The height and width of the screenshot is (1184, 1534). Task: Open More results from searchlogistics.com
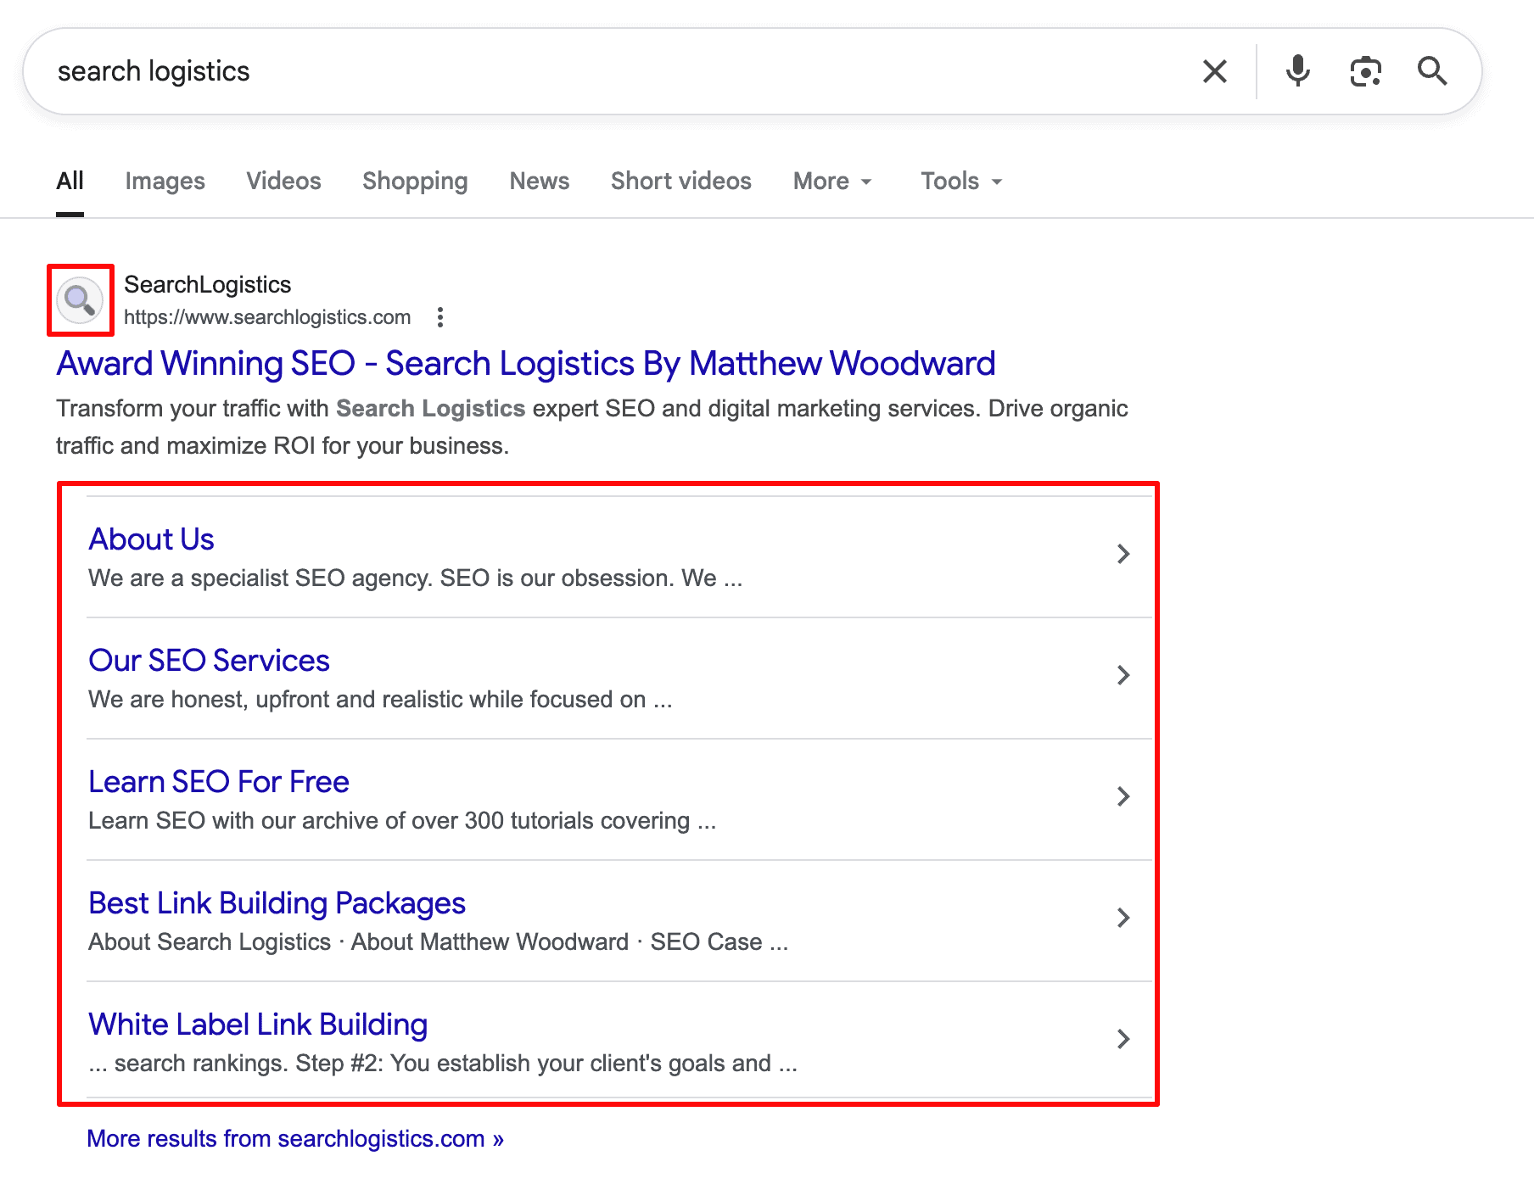pyautogui.click(x=294, y=1138)
